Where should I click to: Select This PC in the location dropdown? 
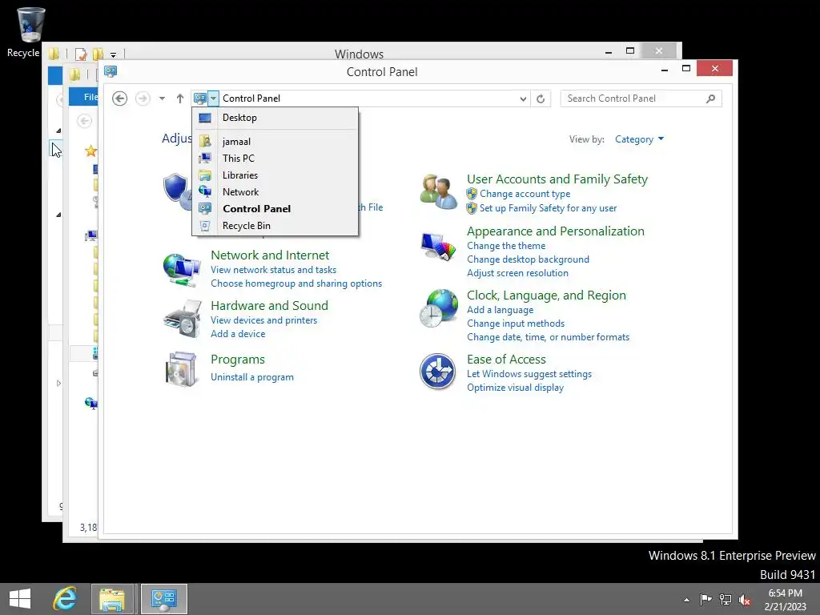pos(275,159)
